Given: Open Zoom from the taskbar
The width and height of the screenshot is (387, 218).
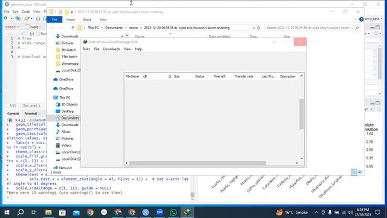Looking at the screenshot, I should click(x=160, y=212).
